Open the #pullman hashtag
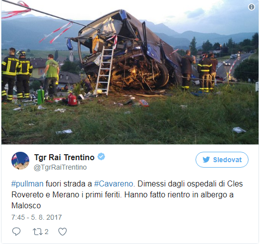 [x=27, y=184]
